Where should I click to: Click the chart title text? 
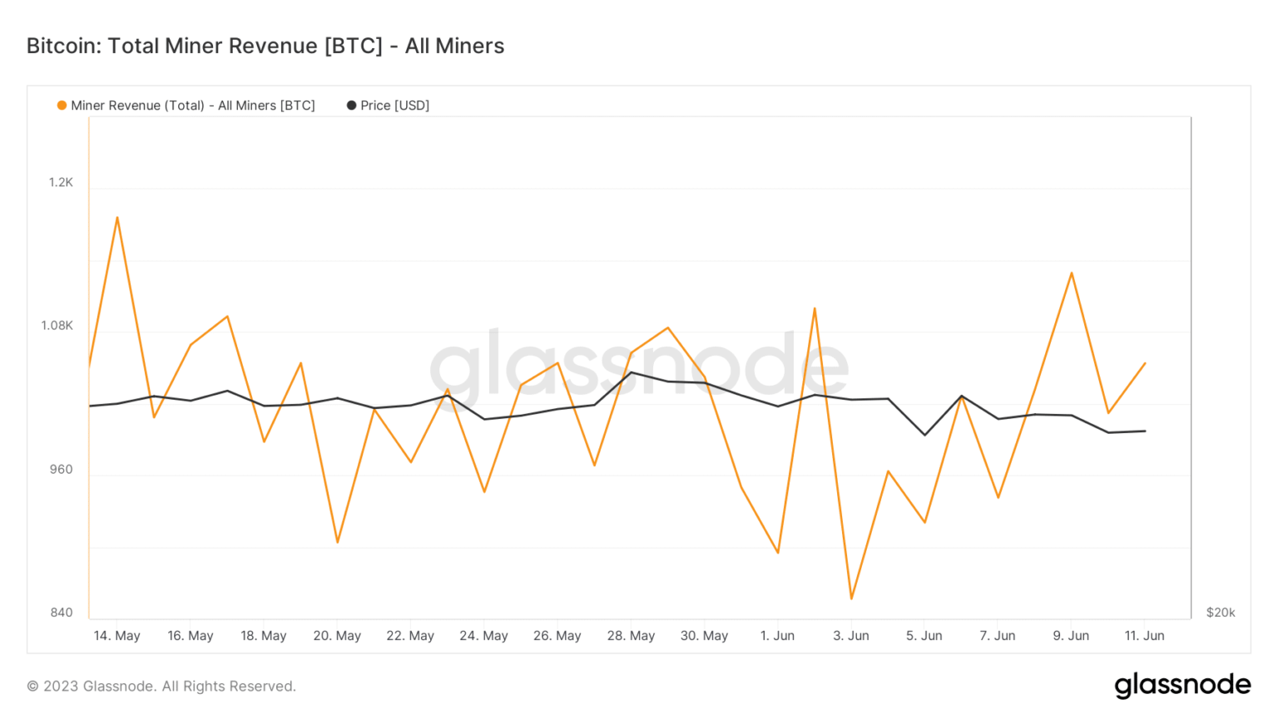265,46
